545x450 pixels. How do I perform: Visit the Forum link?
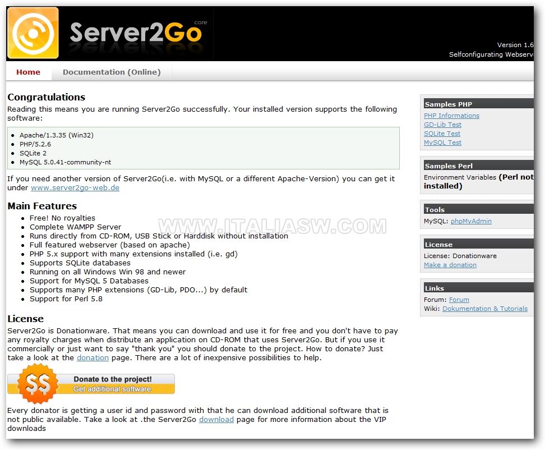point(459,300)
